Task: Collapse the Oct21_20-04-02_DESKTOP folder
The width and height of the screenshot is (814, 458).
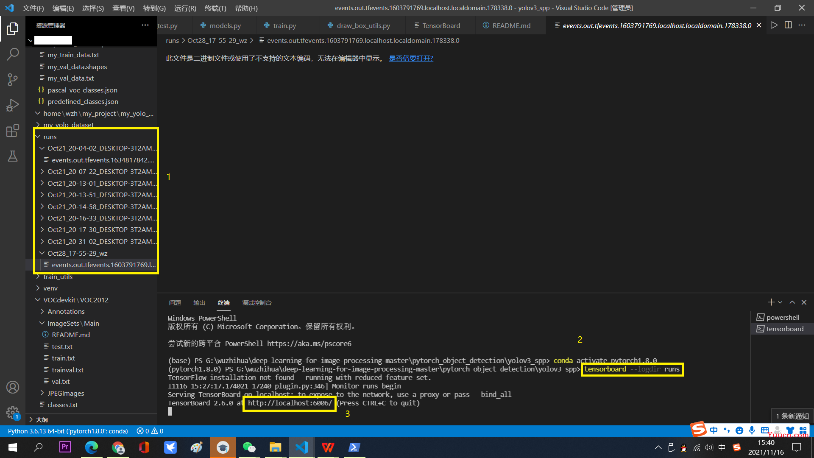Action: coord(42,148)
